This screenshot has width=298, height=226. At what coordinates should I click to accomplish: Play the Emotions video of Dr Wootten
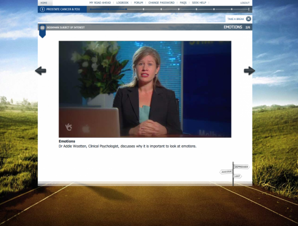click(145, 89)
